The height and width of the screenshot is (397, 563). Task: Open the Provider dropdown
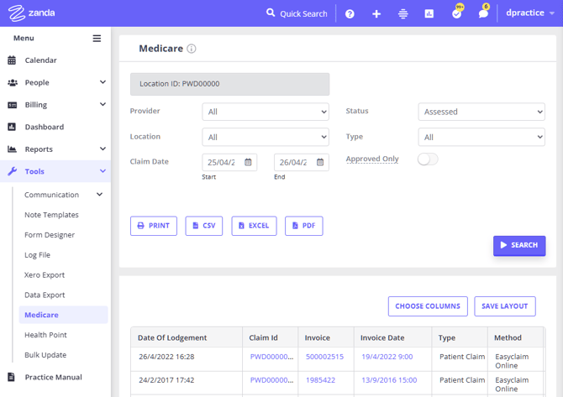(265, 112)
